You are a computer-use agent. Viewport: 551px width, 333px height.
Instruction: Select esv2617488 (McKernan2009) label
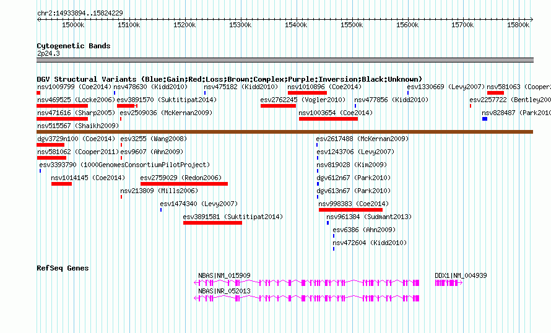coord(362,139)
